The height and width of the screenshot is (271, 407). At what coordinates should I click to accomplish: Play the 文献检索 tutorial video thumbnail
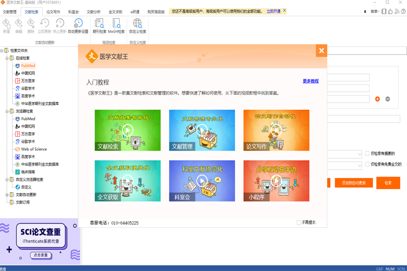tap(128, 130)
